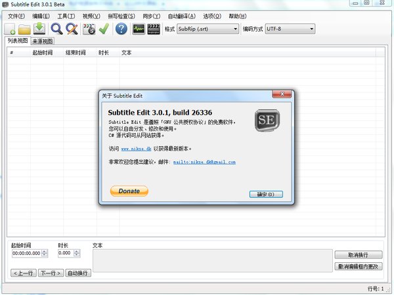This screenshot has height=295, width=394.
Task: Open the 同步(Y) menu
Action: 152,16
